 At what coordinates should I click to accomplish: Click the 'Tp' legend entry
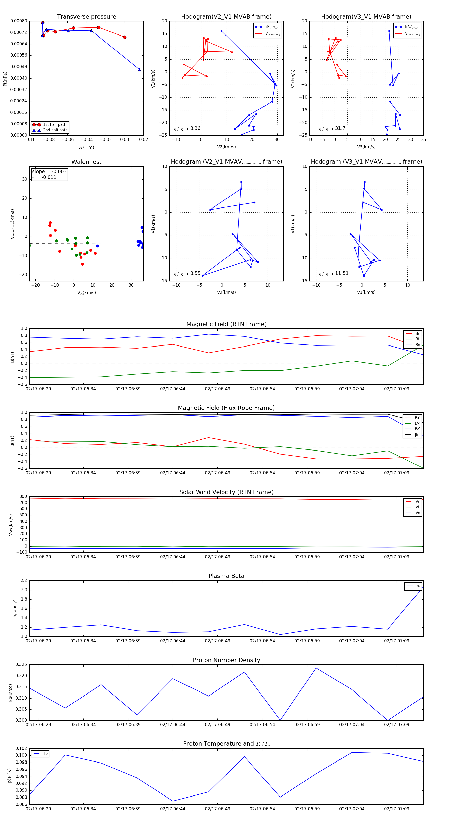(40, 754)
